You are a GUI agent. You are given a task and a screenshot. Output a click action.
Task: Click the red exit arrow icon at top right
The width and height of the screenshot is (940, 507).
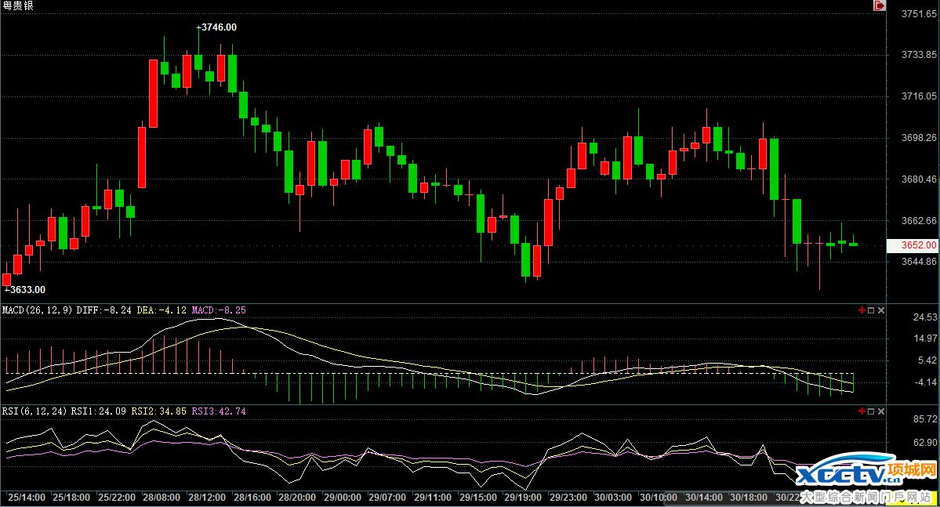pyautogui.click(x=880, y=5)
